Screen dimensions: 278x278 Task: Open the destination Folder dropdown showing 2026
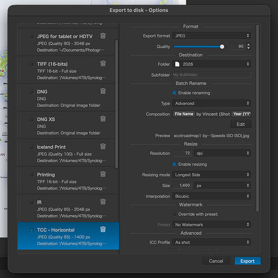click(x=211, y=64)
